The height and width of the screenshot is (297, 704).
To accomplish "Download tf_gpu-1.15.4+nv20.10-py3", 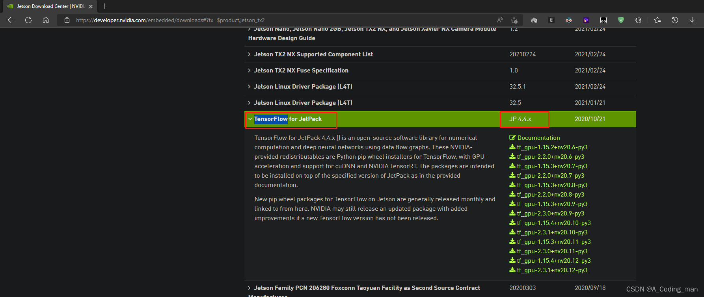I will (550, 223).
